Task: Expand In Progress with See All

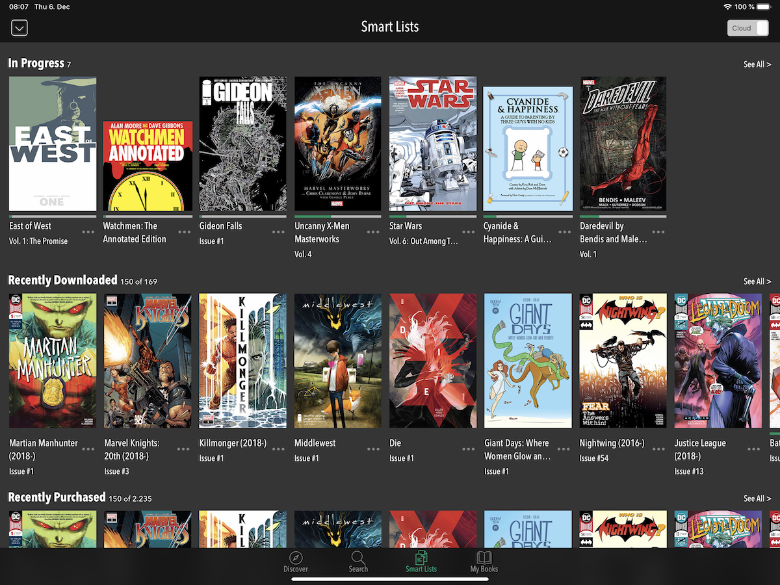Action: tap(757, 64)
